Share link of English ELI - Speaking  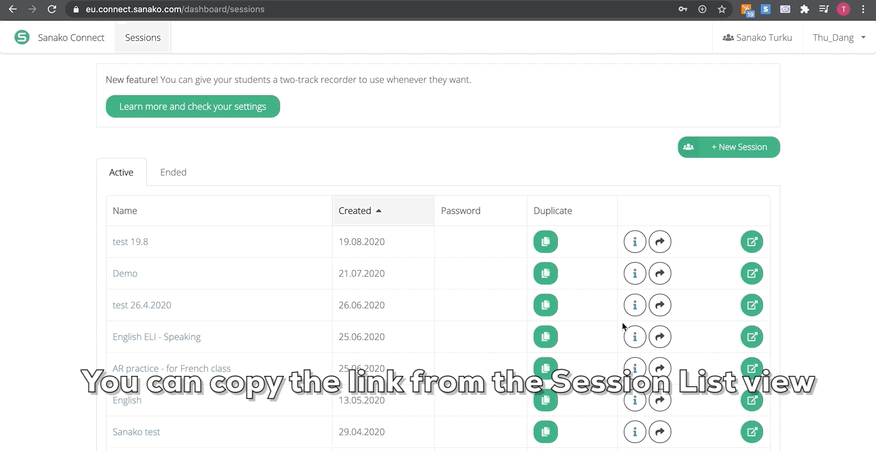pyautogui.click(x=660, y=336)
